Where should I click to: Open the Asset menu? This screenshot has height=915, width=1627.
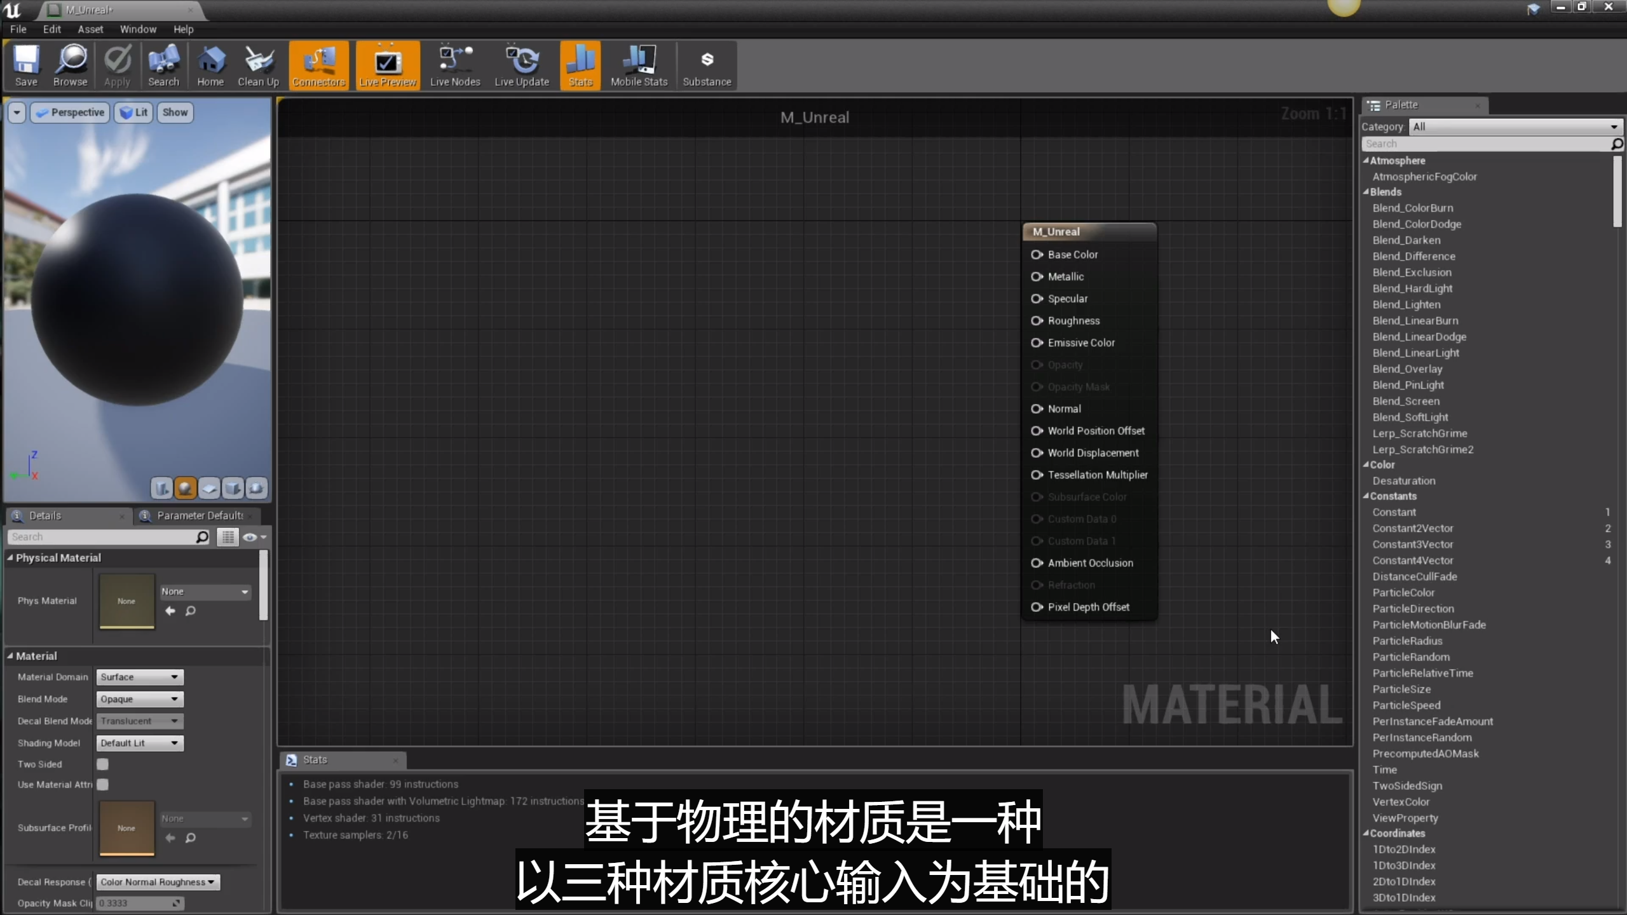(90, 29)
